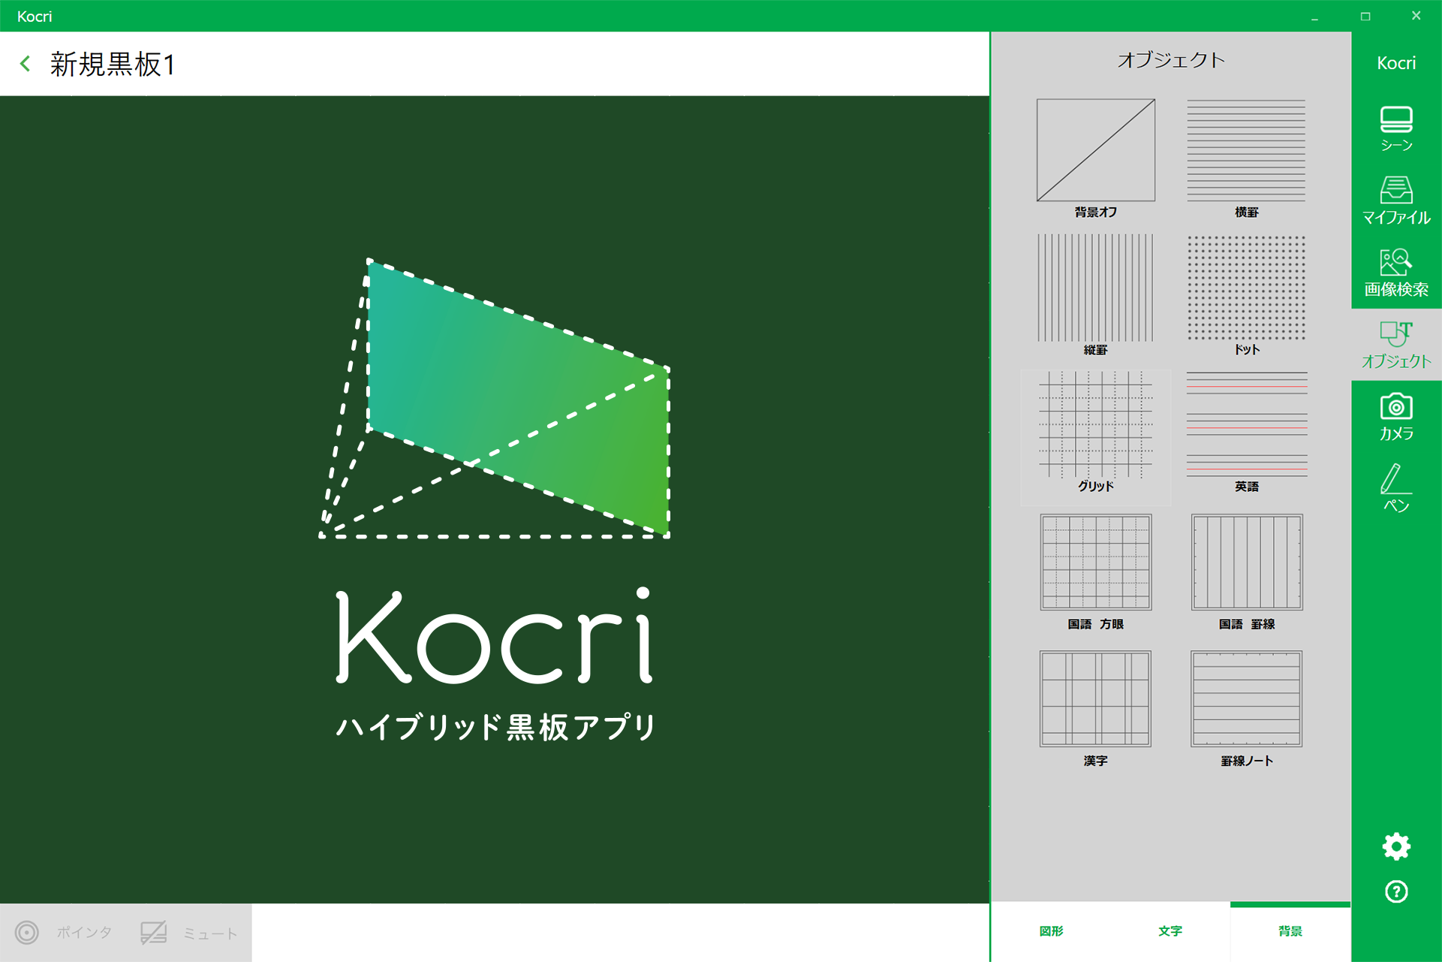
Task: Click the blackboard canvas Kocri logo
Action: [495, 499]
